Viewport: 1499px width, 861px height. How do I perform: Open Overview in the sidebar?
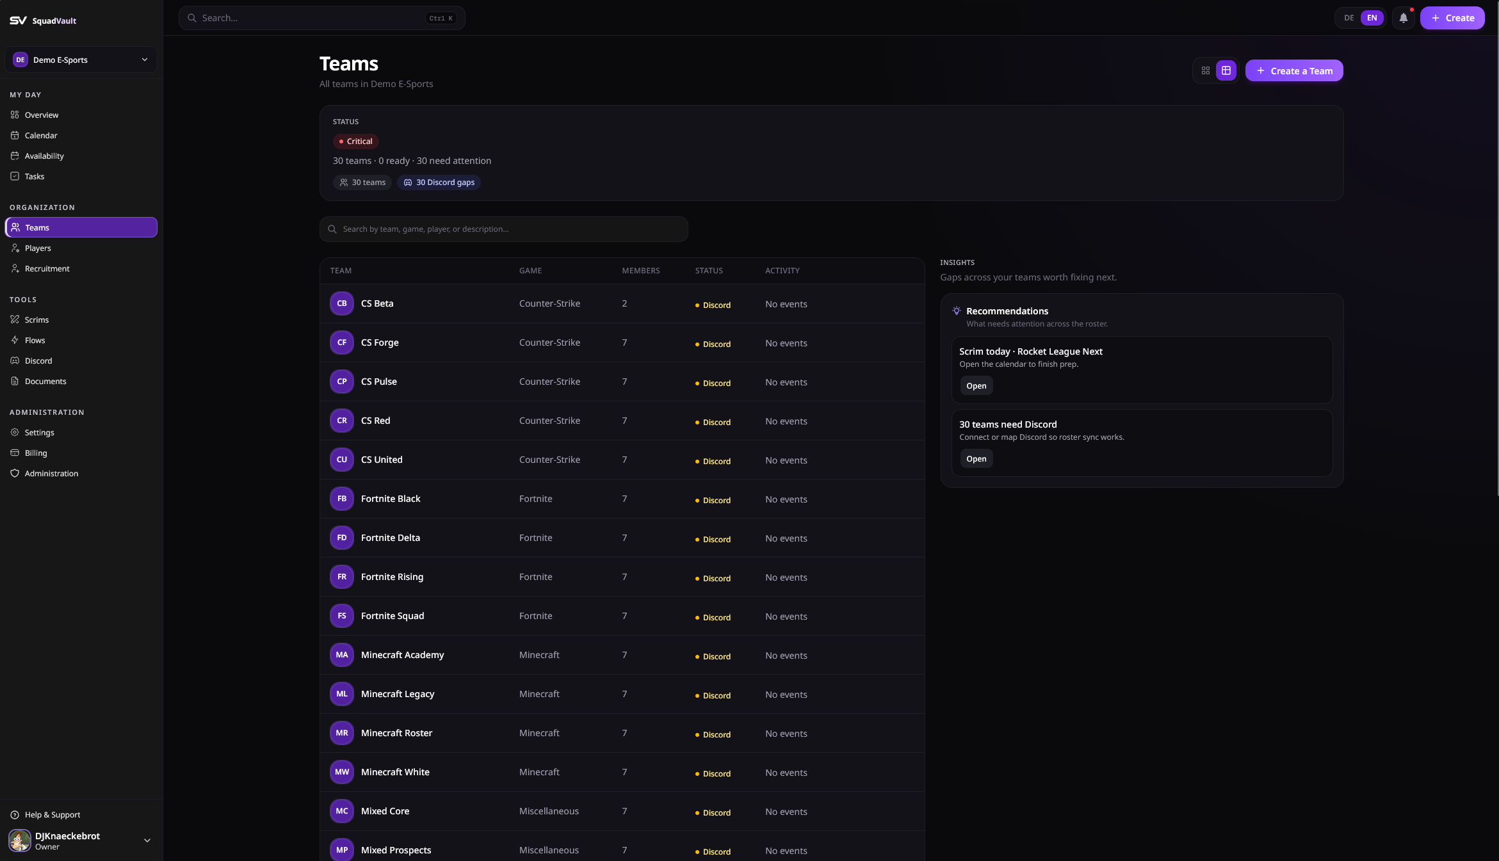pos(81,115)
